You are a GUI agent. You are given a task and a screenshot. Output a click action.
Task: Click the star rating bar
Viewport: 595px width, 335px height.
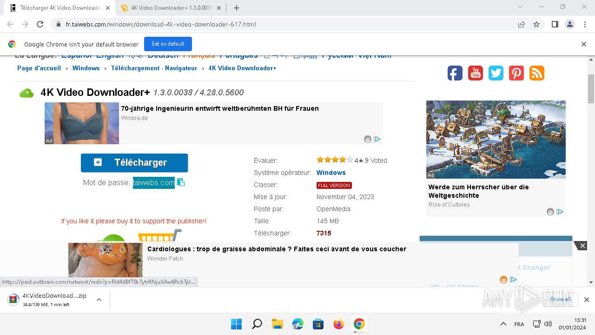pos(335,160)
